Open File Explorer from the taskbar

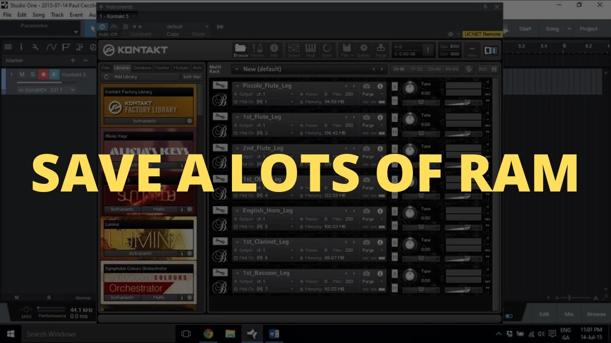[x=230, y=333]
